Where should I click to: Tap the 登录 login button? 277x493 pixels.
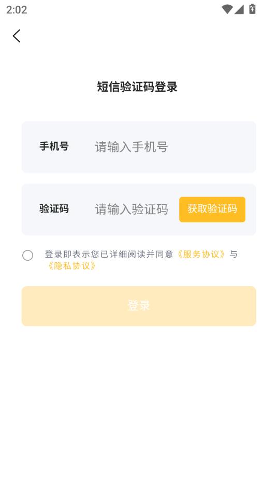(x=139, y=306)
